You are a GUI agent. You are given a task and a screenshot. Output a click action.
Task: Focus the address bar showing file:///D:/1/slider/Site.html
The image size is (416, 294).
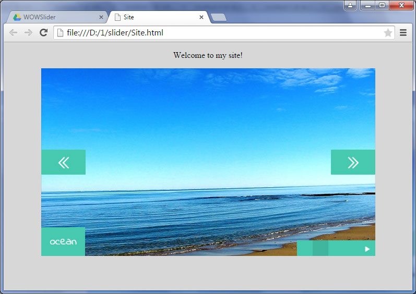[x=224, y=32]
